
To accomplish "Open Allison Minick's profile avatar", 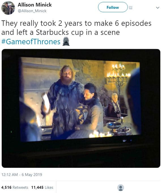I will pos(8,8).
